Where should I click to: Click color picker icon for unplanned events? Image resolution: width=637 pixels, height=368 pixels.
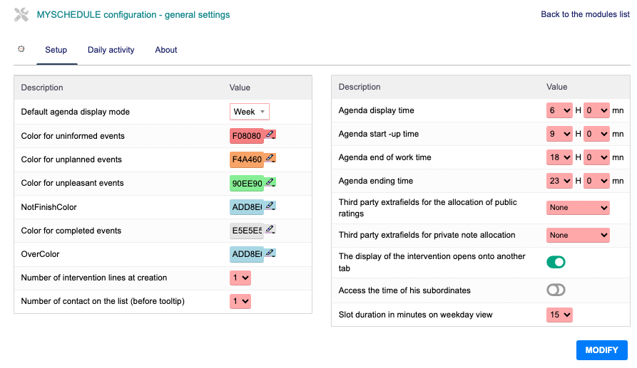point(270,158)
